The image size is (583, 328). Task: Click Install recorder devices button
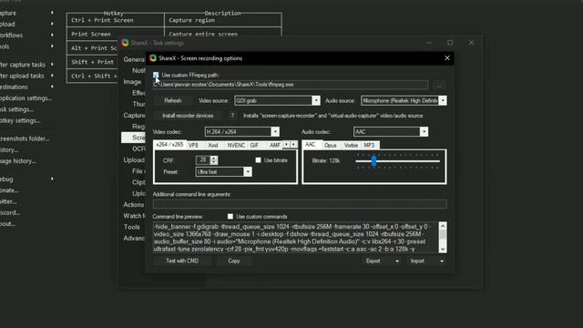[188, 116]
